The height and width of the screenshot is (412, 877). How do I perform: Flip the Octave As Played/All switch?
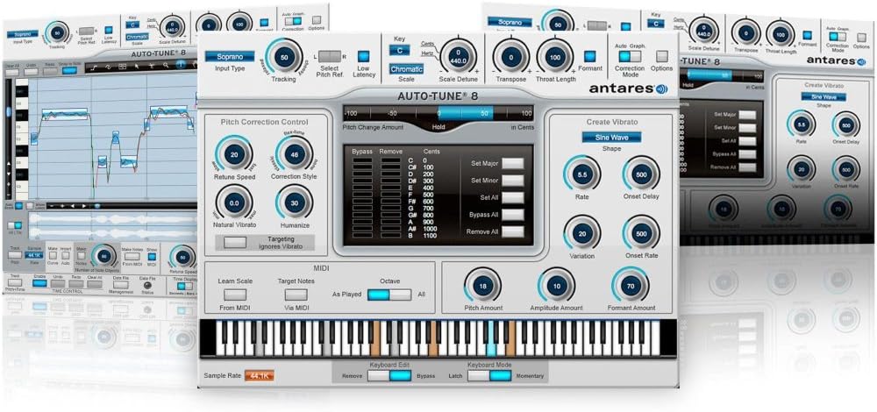click(x=389, y=294)
